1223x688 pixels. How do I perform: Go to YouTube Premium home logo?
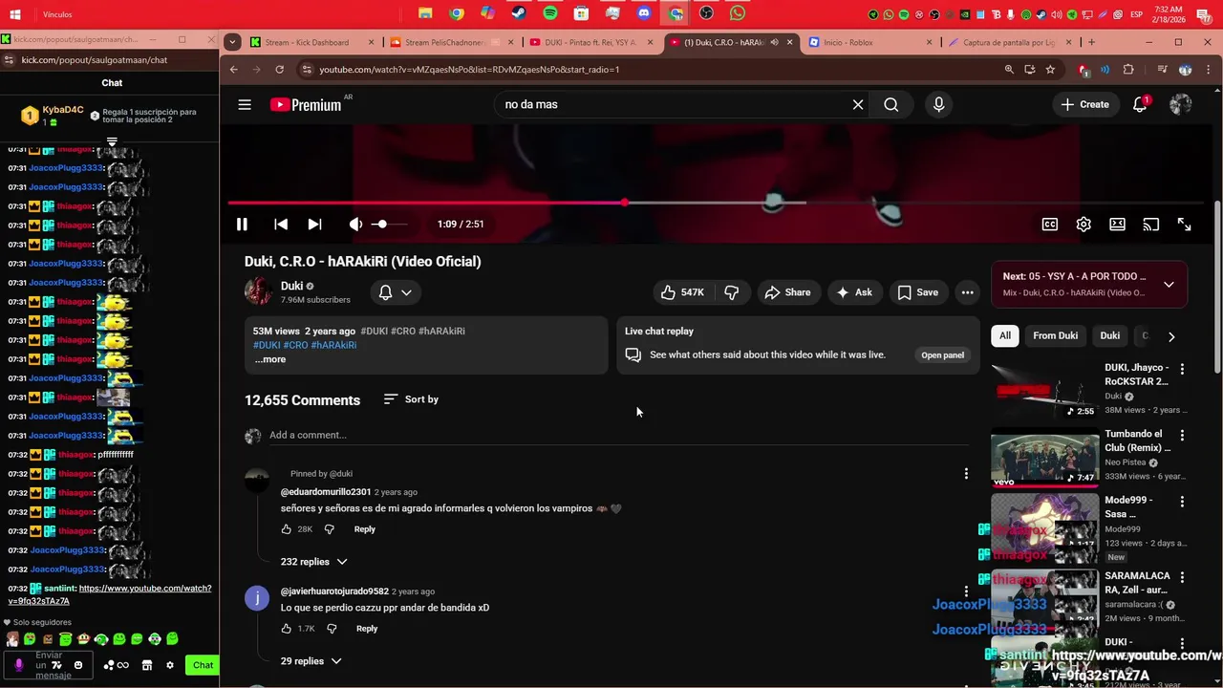tap(306, 105)
